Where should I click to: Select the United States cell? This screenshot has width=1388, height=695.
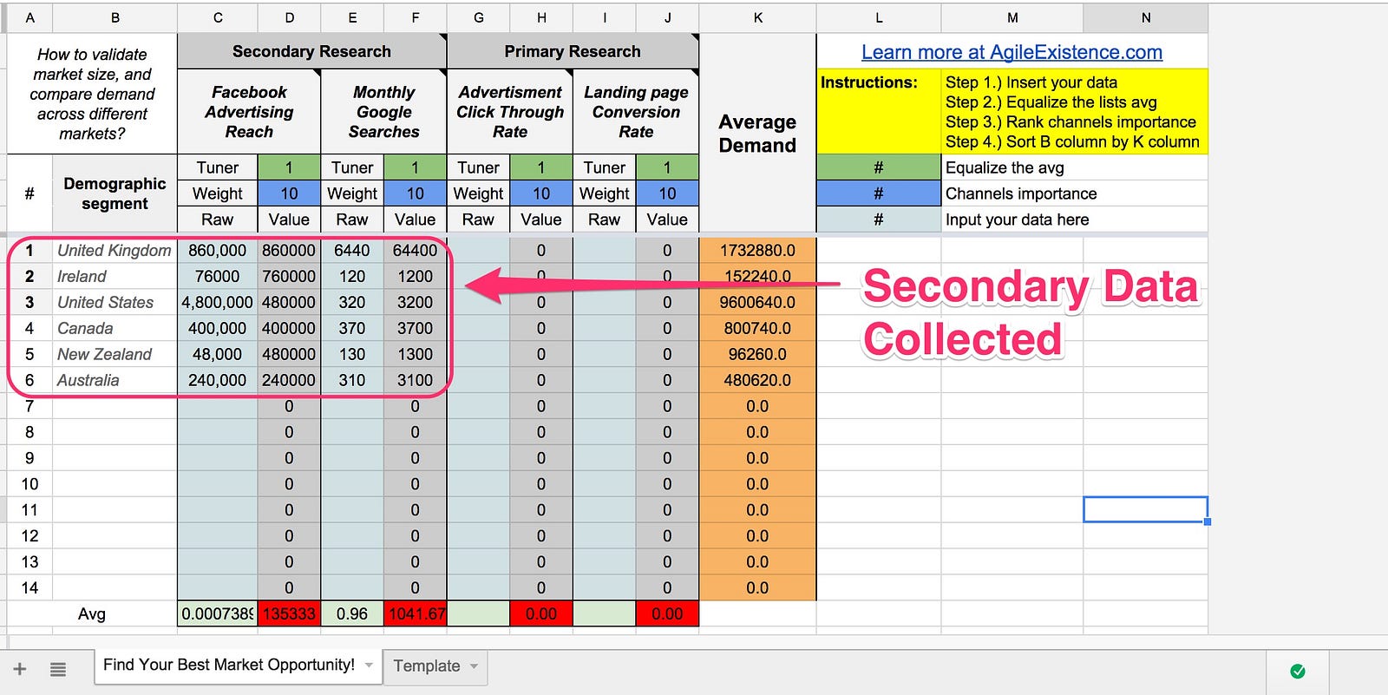[115, 303]
